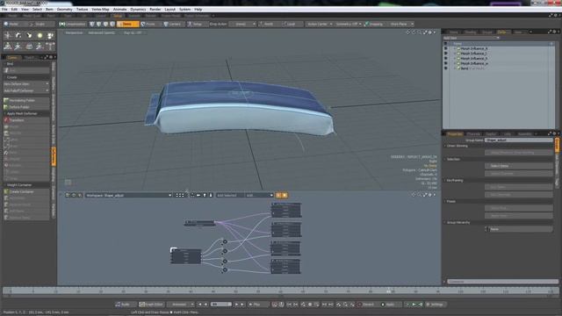This screenshot has width=562, height=316.
Task: Click the second shield selection icon after Compensation
Action: coord(99,24)
